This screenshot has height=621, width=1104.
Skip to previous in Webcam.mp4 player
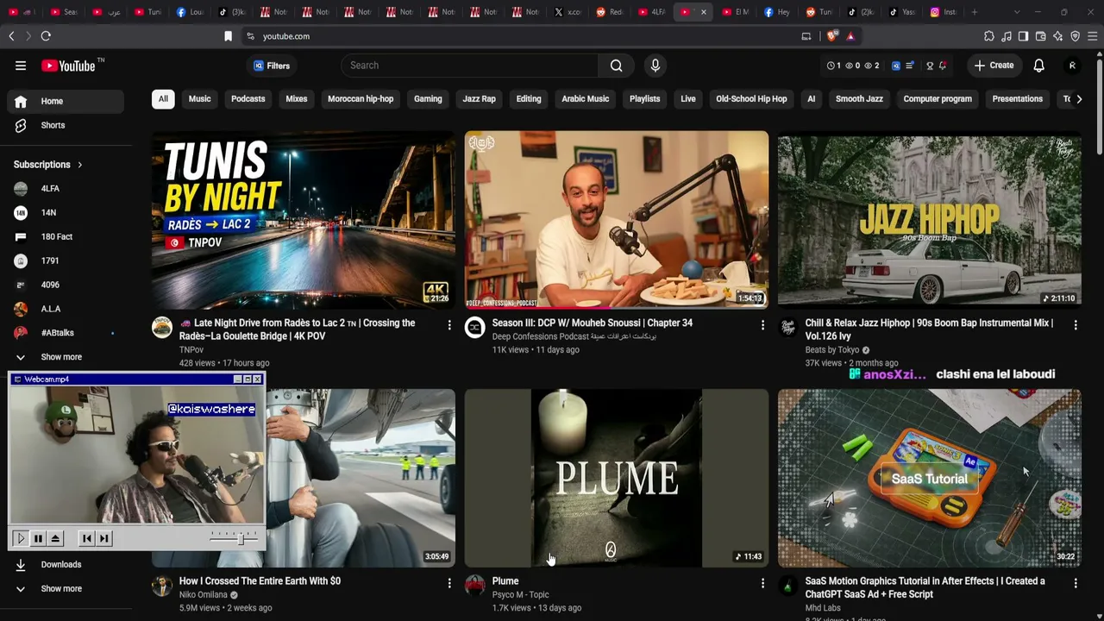[x=86, y=538]
